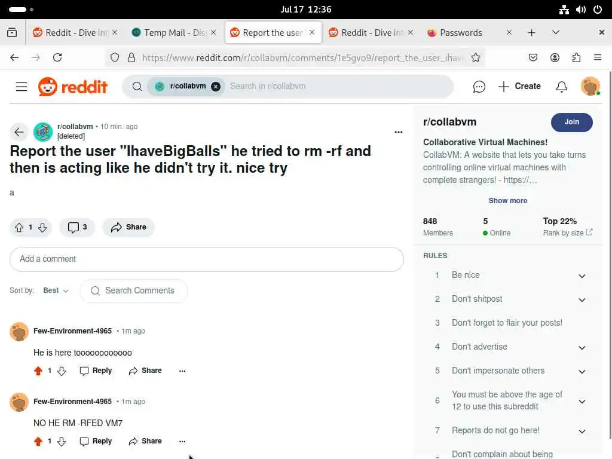Open the hamburger navigation menu

(x=22, y=86)
